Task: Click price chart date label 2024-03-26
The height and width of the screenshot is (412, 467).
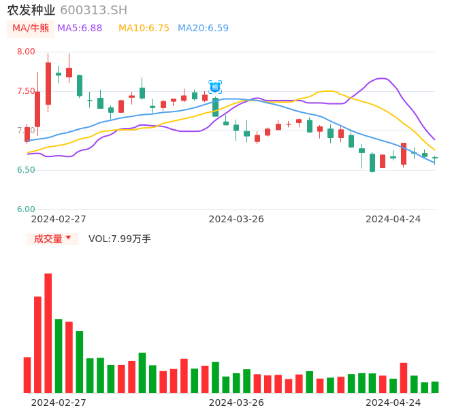Action: [236, 219]
